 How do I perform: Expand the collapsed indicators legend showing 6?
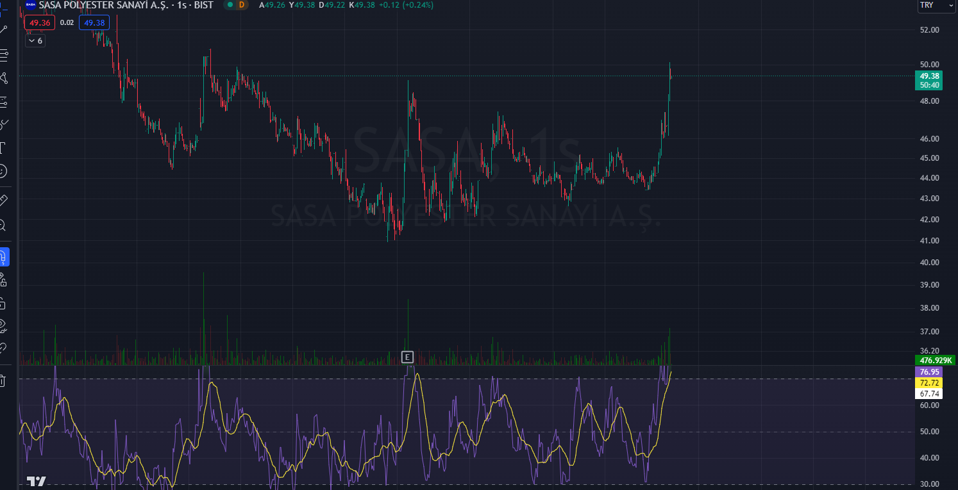click(35, 41)
